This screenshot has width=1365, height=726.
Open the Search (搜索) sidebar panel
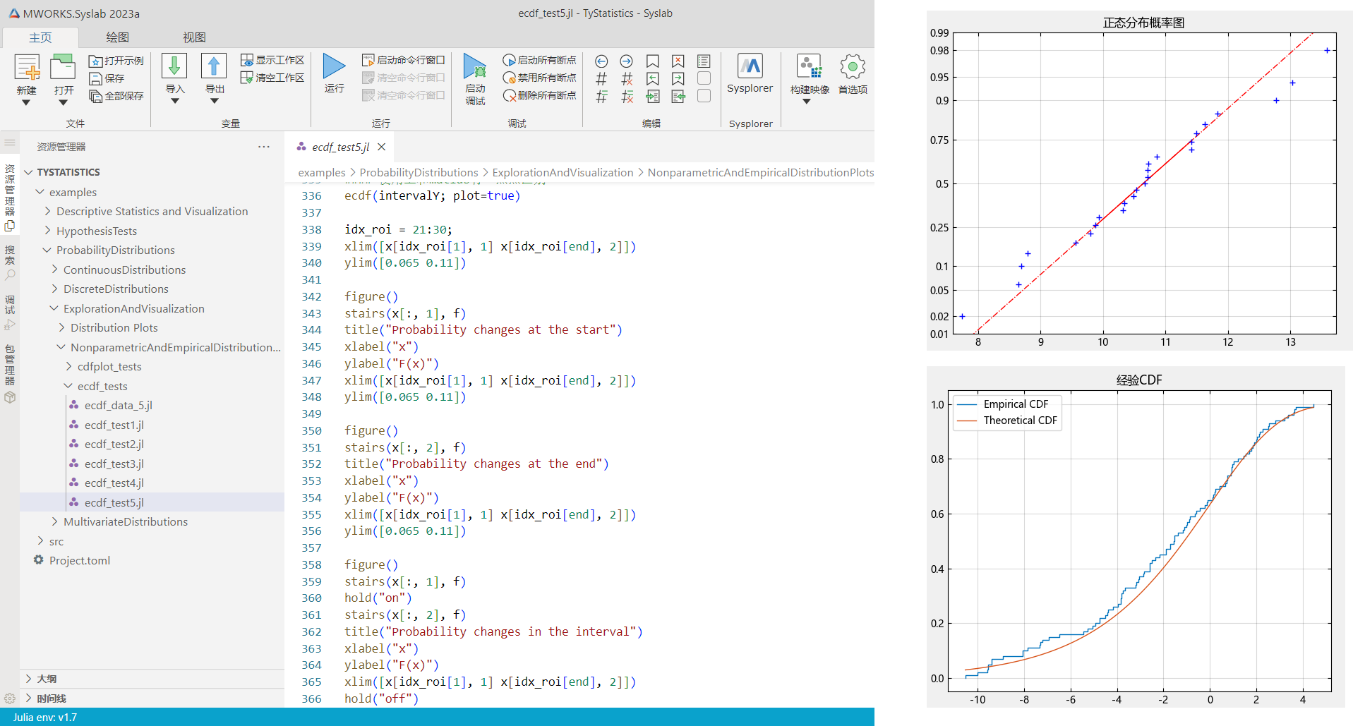point(10,262)
